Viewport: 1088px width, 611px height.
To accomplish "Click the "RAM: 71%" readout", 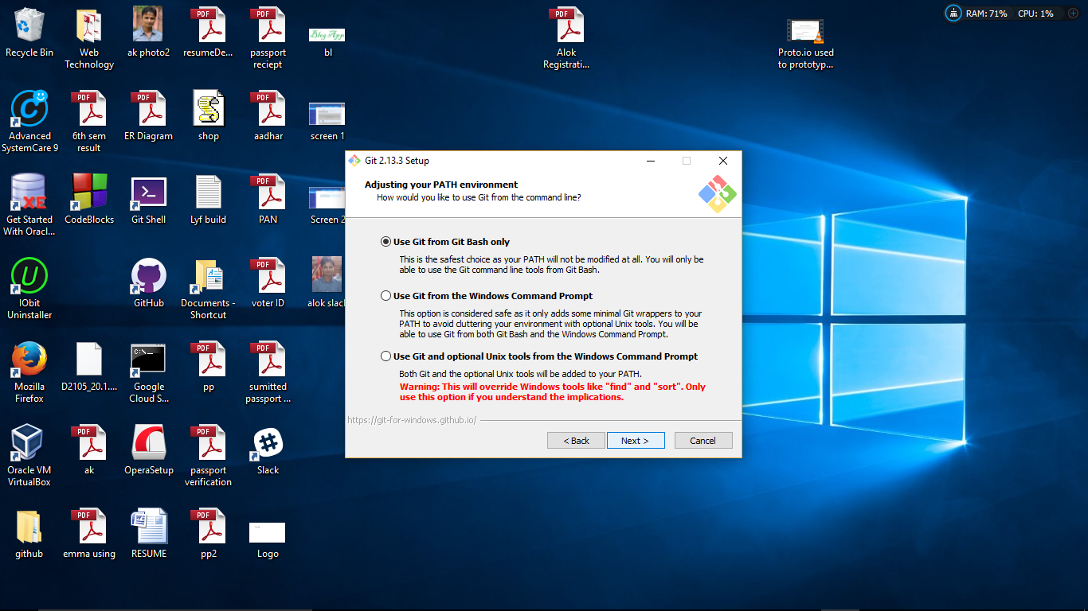I will pos(986,14).
